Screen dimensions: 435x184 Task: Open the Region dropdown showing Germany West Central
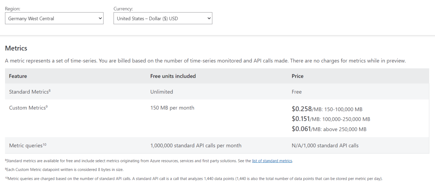click(x=54, y=18)
